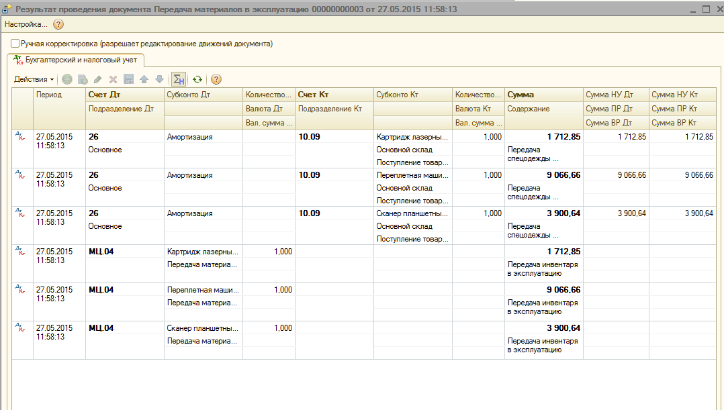Open Help icon next to Настройка
Image resolution: width=724 pixels, height=410 pixels.
(58, 24)
